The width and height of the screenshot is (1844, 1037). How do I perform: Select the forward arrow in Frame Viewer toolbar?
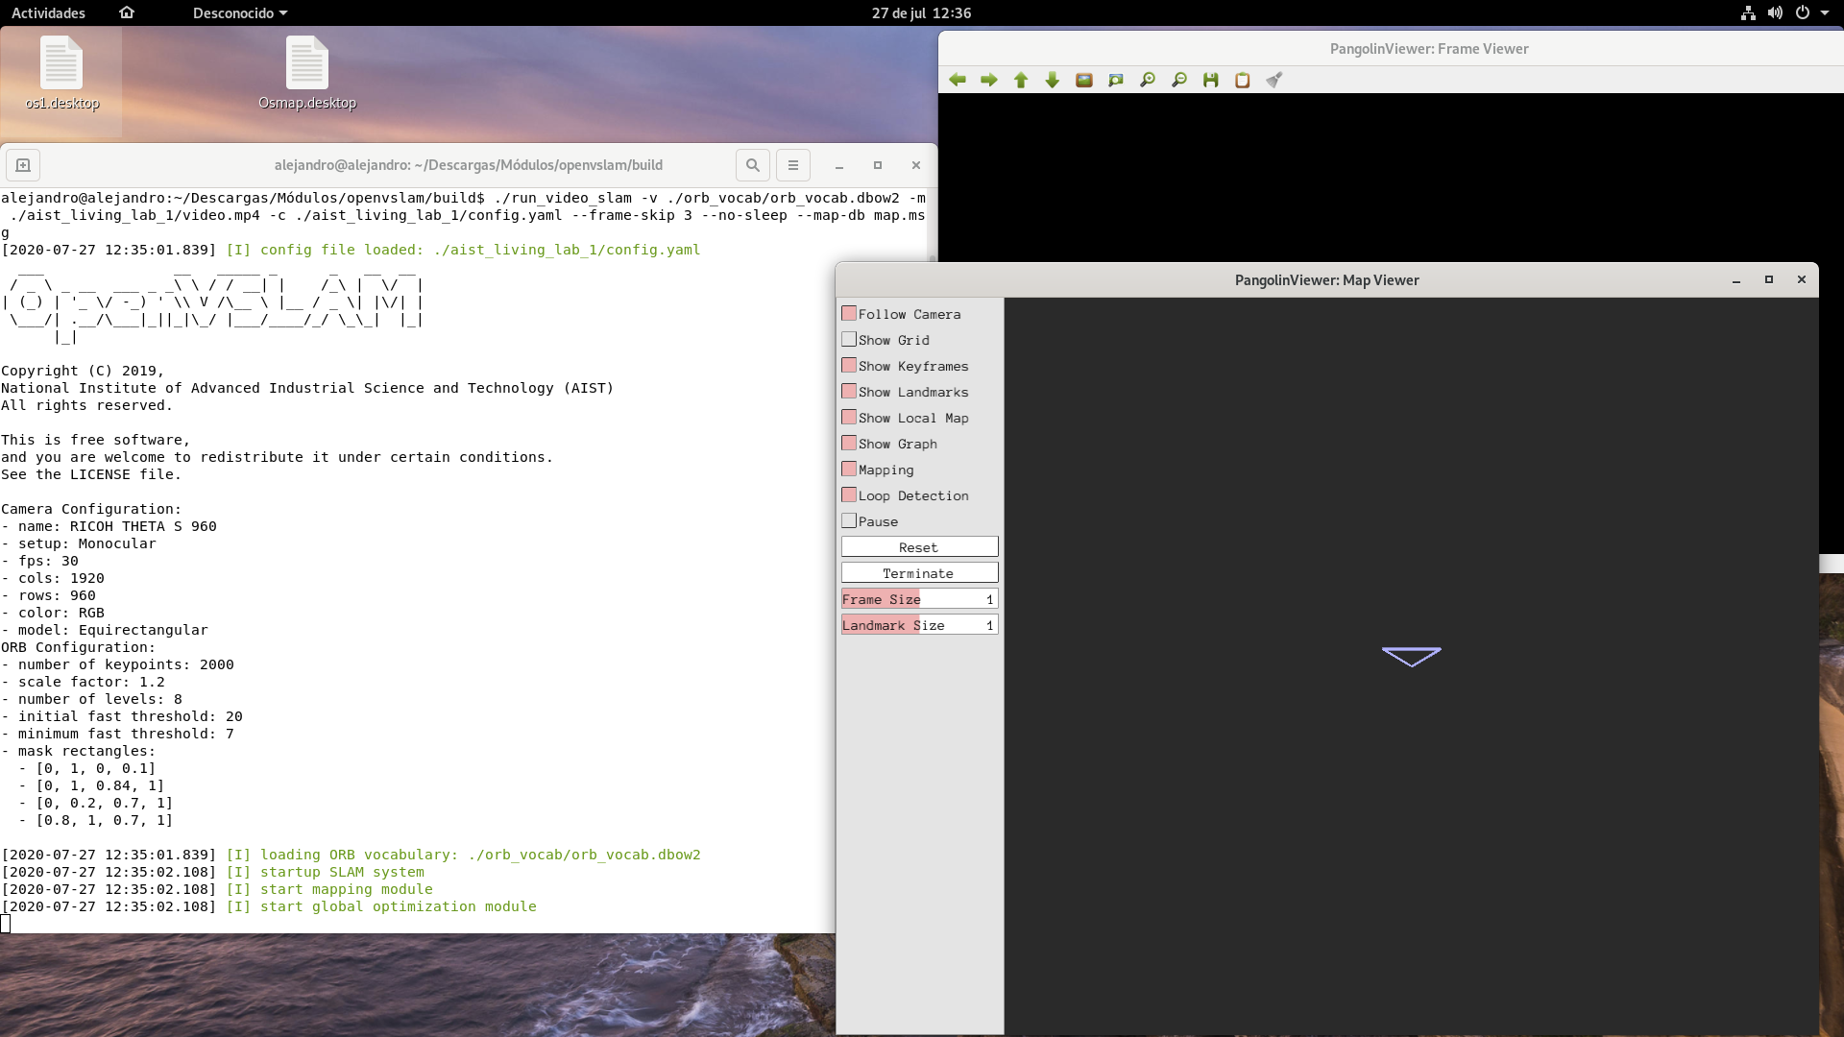click(x=988, y=80)
